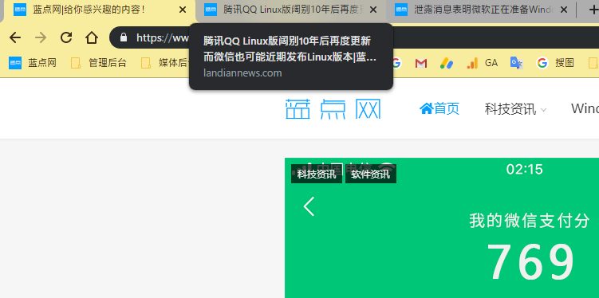Open a new tab with the plus button
This screenshot has height=298, width=599.
pos(594,10)
